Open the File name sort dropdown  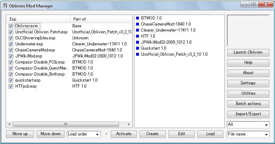(x=248, y=134)
